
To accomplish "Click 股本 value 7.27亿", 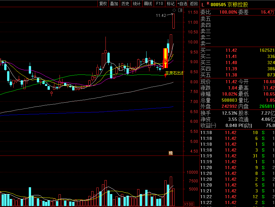I will pos(268,113).
